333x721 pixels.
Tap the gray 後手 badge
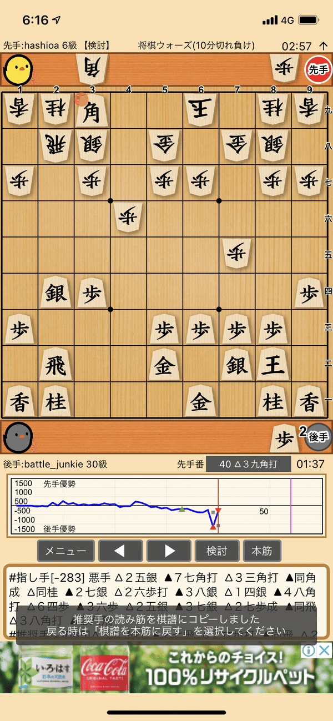pos(318,437)
